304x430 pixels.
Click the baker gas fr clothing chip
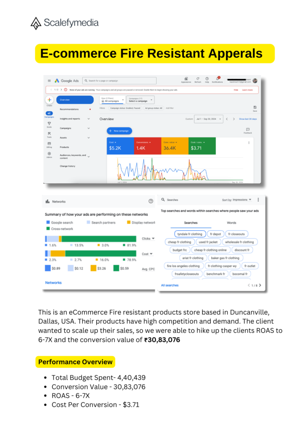225,258
